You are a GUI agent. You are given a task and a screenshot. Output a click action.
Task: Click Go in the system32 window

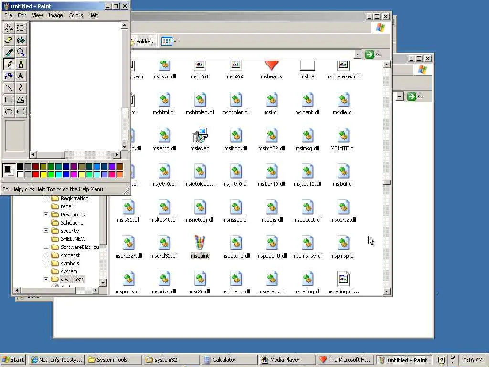(374, 54)
